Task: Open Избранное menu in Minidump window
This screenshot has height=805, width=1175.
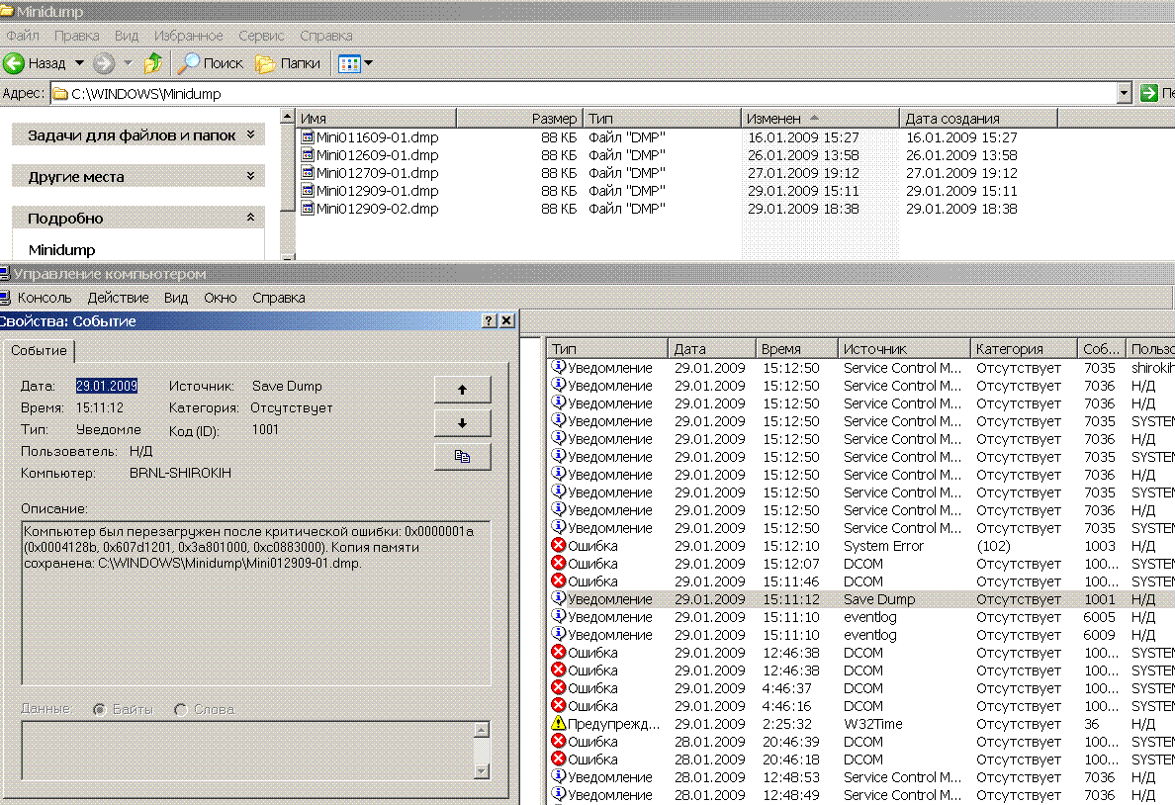Action: [188, 36]
